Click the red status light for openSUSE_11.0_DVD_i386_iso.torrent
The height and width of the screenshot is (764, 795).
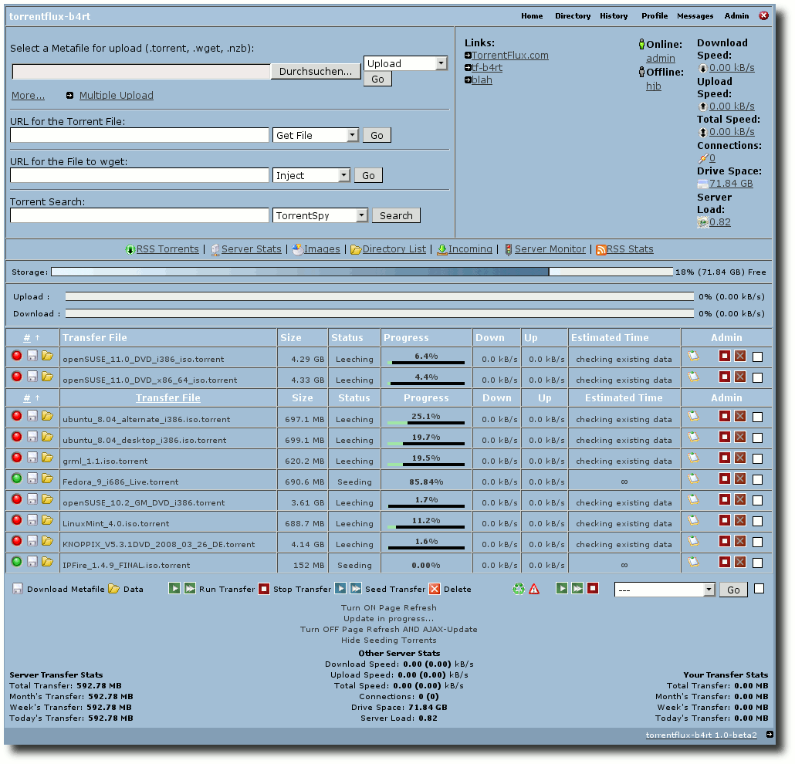[x=17, y=356]
